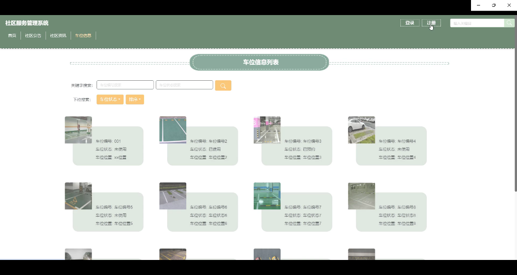Click the text 车位编号: 车位编号8
Screen dimensions: 517x275
pos(397,208)
